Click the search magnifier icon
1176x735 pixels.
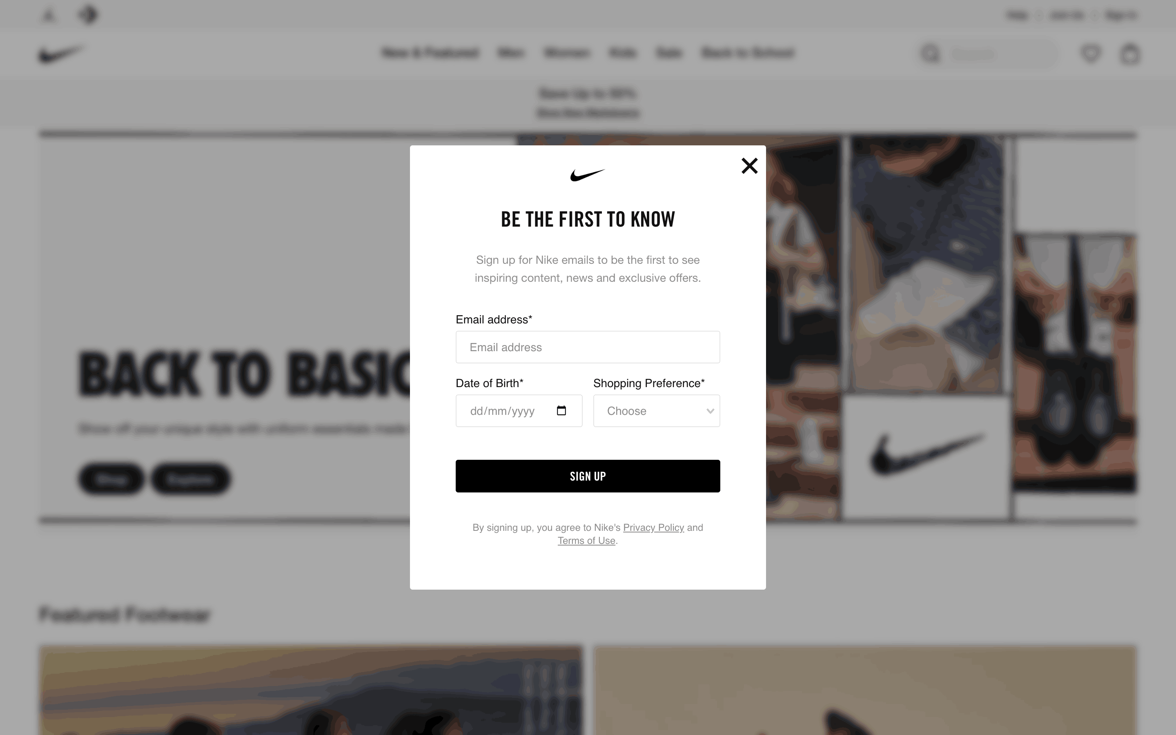931,53
